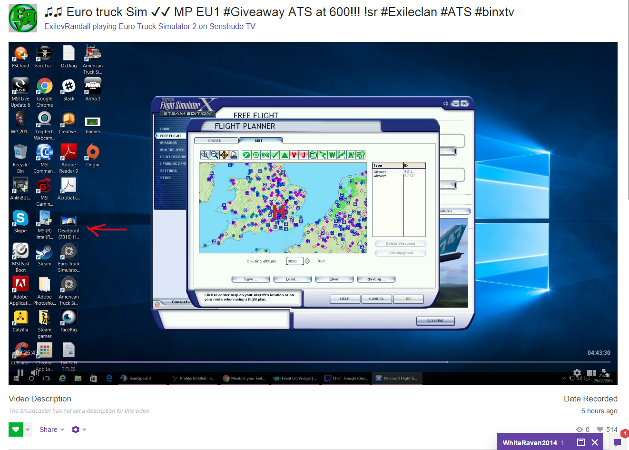Click the zoom in magnifier in Flight Planner
Viewport: 629px width, 450px height.
coord(205,155)
